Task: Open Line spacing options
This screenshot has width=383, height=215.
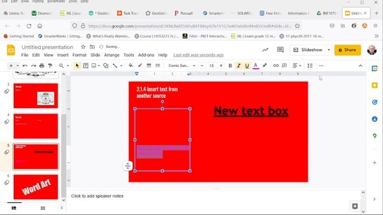Action: (310, 66)
